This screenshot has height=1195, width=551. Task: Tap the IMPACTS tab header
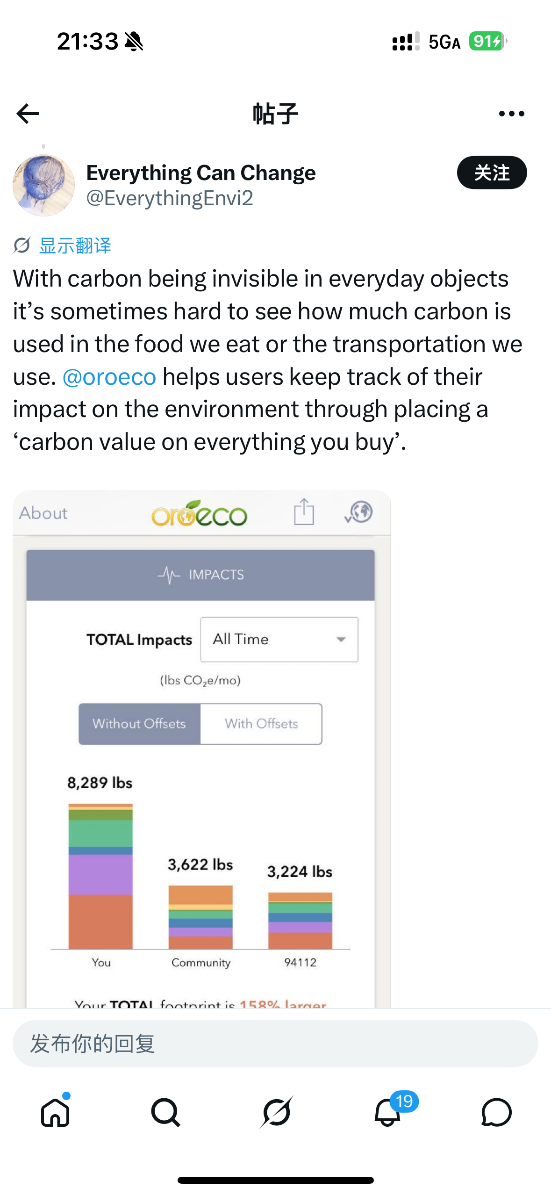pos(200,575)
